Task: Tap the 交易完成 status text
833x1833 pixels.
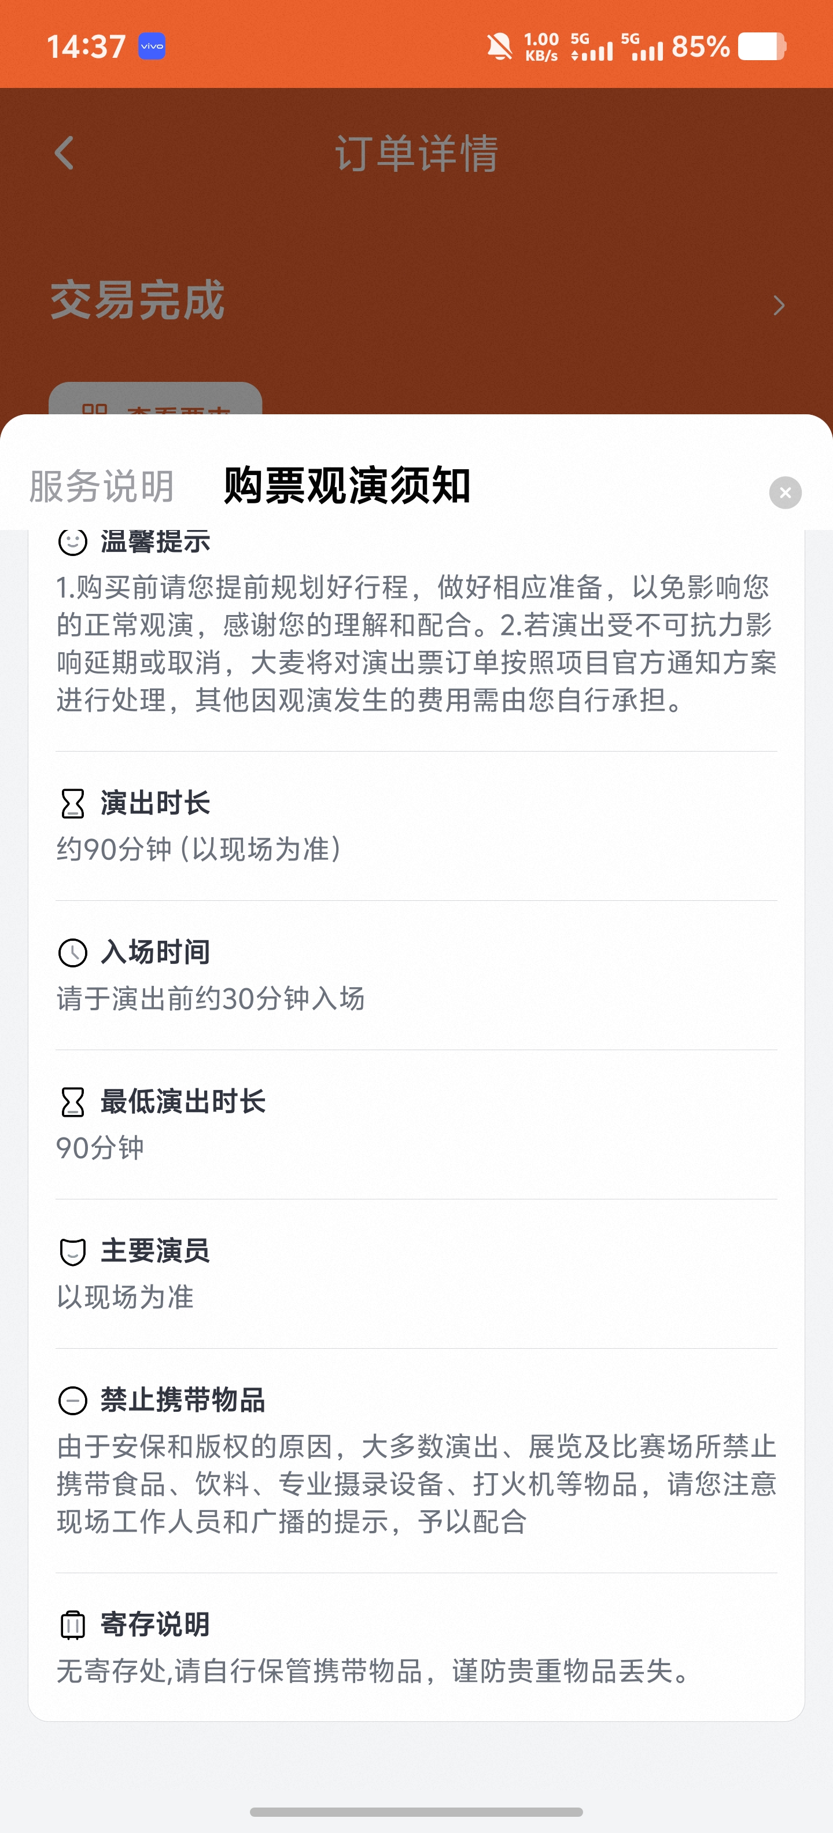Action: [x=137, y=300]
